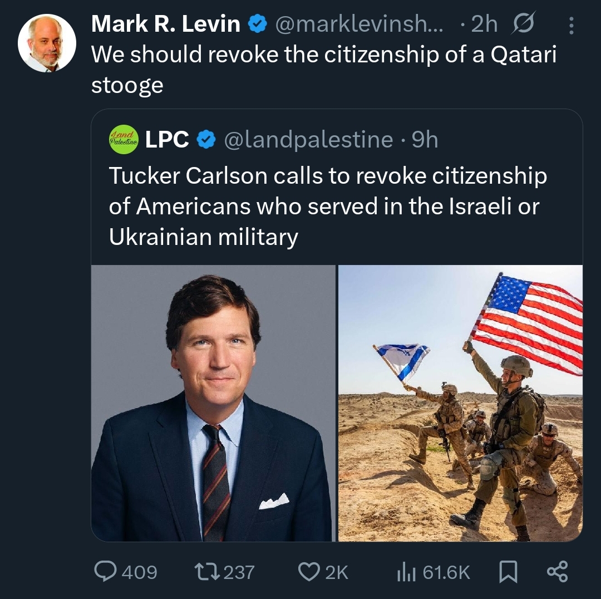Image resolution: width=601 pixels, height=599 pixels.
Task: Click the "Qatari stooge" post text
Action: (x=323, y=69)
